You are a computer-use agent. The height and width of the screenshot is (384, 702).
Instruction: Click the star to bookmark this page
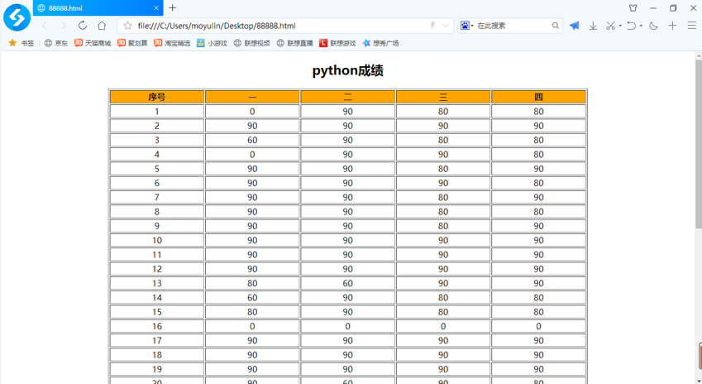tap(127, 26)
